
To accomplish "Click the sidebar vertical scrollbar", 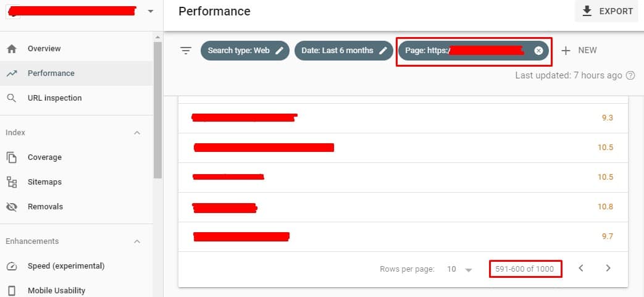I will pyautogui.click(x=157, y=110).
